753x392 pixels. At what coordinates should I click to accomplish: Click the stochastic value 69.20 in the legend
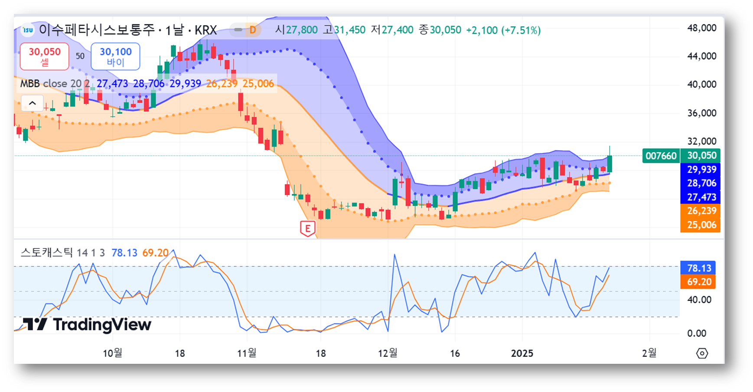click(x=155, y=252)
